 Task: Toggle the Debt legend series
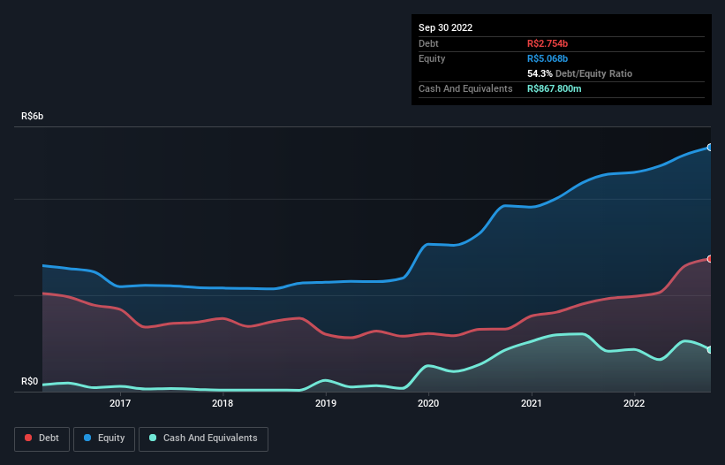tap(42, 438)
